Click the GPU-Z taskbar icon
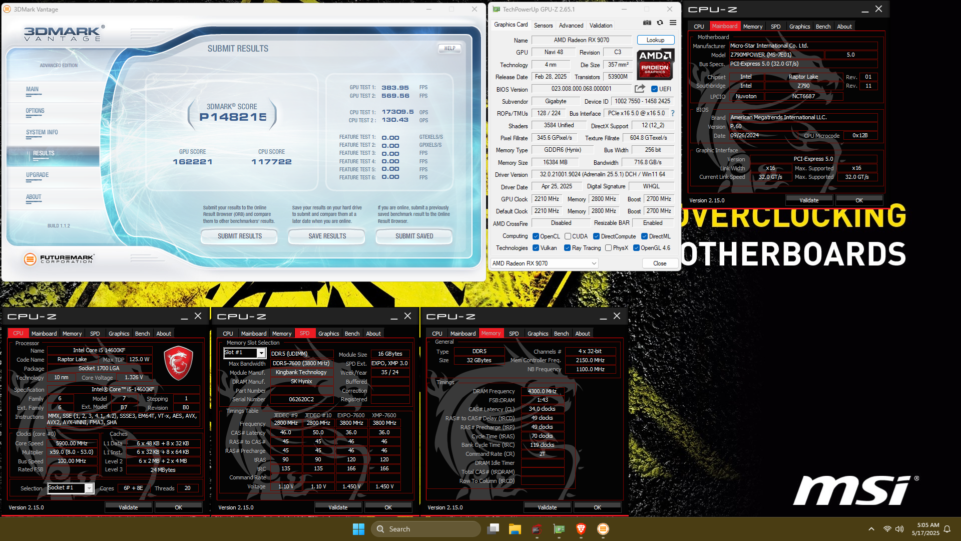The height and width of the screenshot is (541, 961). (x=559, y=529)
